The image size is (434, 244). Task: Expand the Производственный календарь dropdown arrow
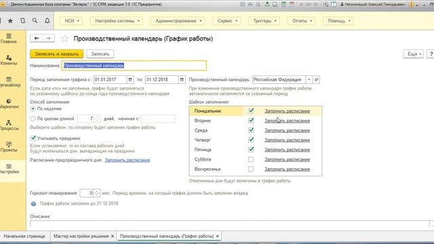click(x=309, y=80)
